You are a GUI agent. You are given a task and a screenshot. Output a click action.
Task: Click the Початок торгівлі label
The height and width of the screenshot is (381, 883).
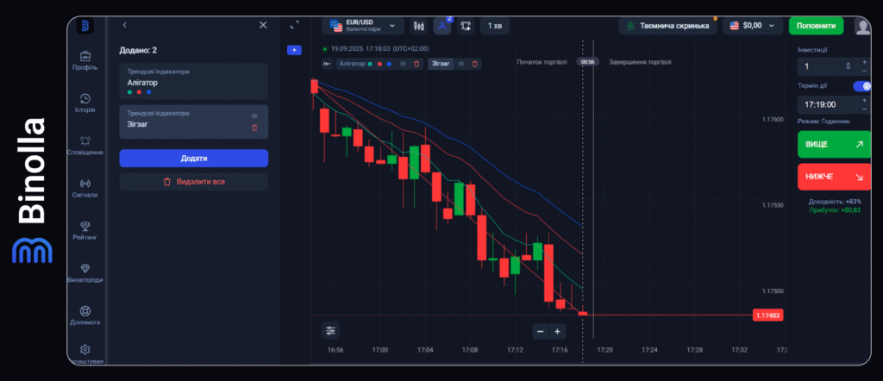click(x=542, y=62)
